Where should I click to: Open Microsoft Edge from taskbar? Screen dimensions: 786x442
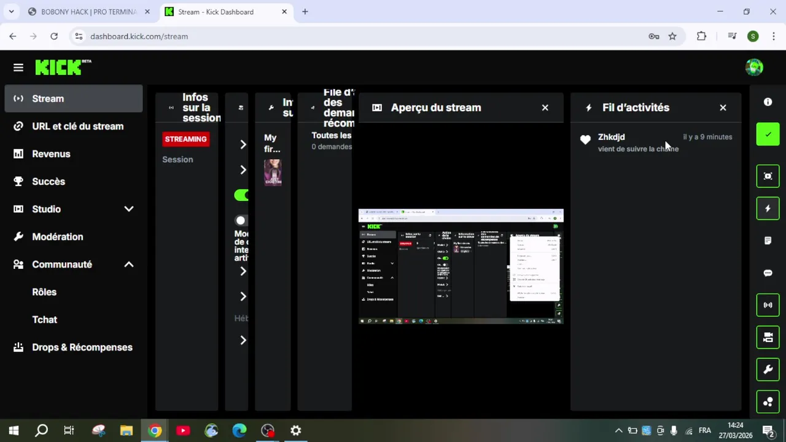[x=239, y=430]
